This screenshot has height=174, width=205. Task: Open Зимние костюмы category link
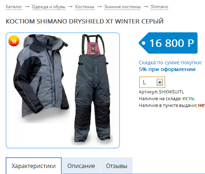(x=122, y=7)
